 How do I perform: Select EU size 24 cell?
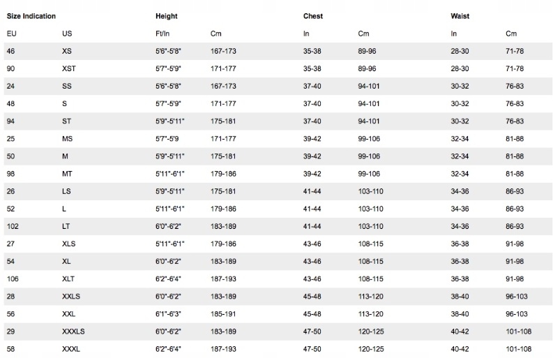(x=11, y=86)
